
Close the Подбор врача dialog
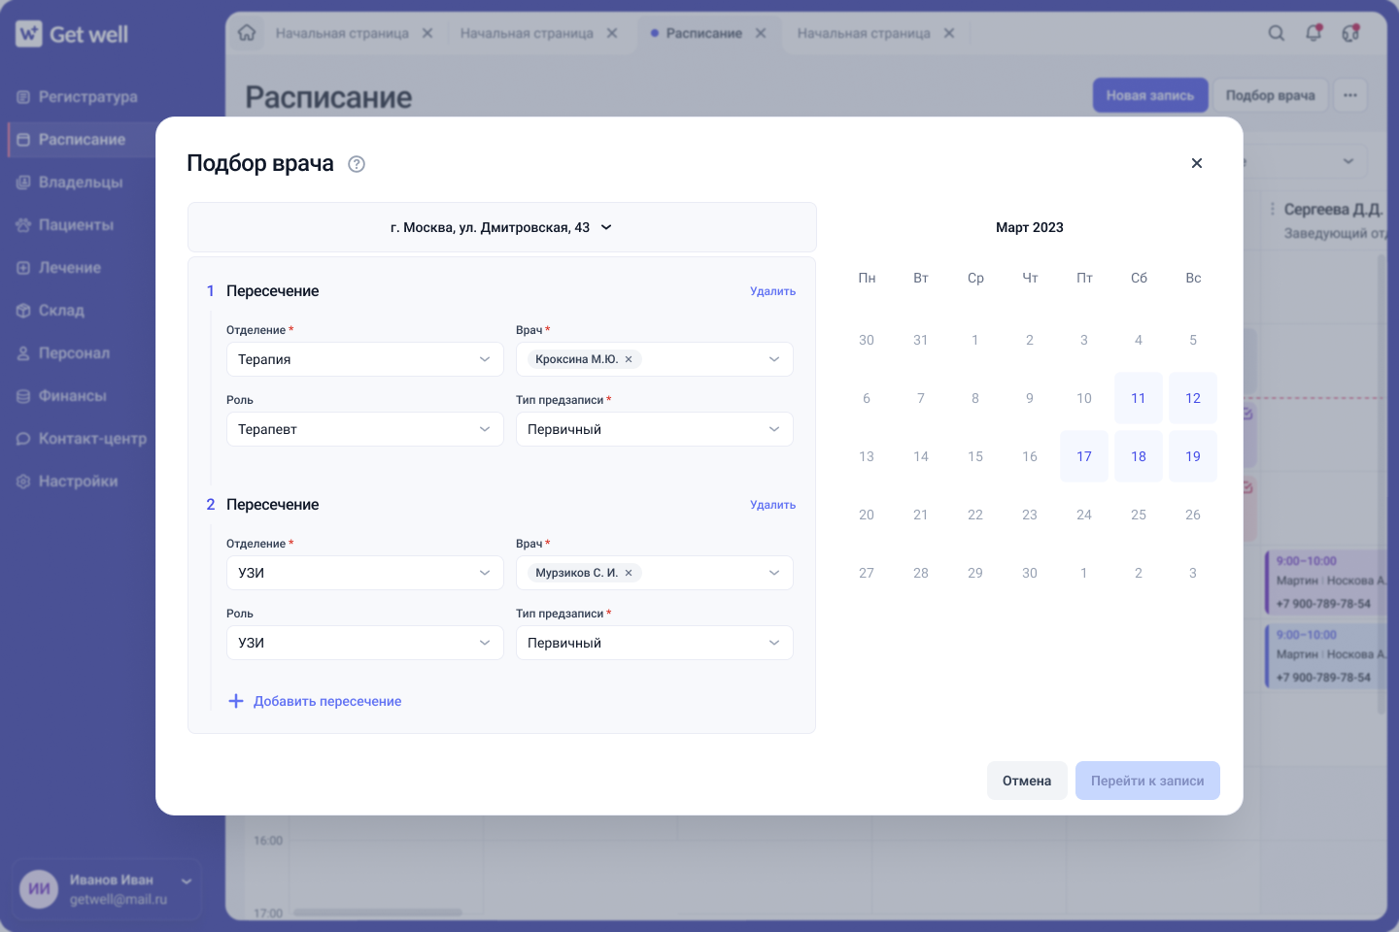click(x=1197, y=163)
